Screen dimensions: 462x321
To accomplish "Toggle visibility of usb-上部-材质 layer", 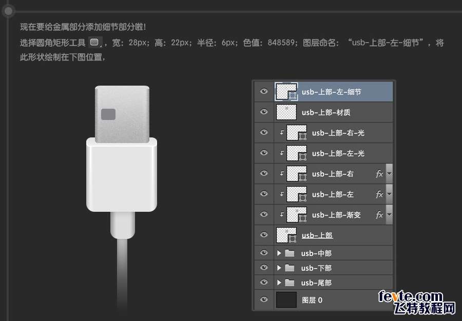I will tap(264, 112).
